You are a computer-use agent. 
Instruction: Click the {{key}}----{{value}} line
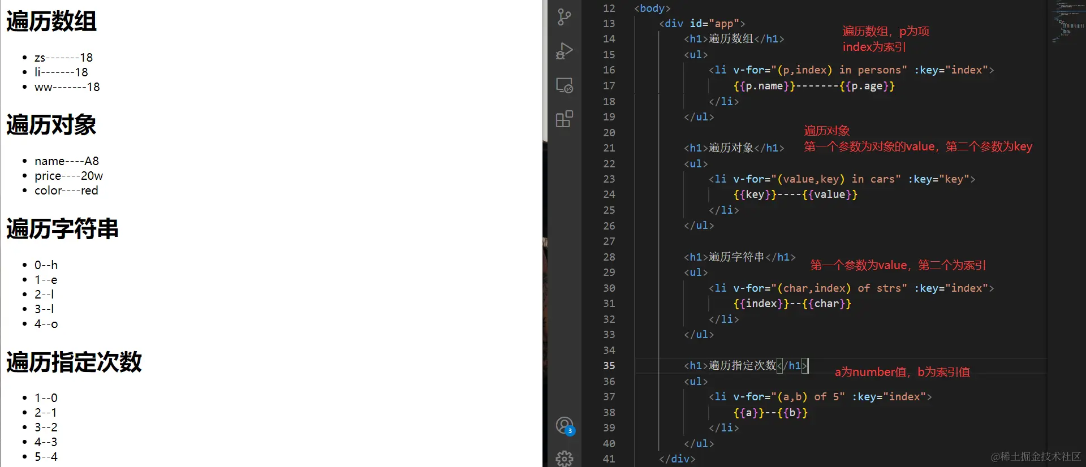(x=795, y=194)
